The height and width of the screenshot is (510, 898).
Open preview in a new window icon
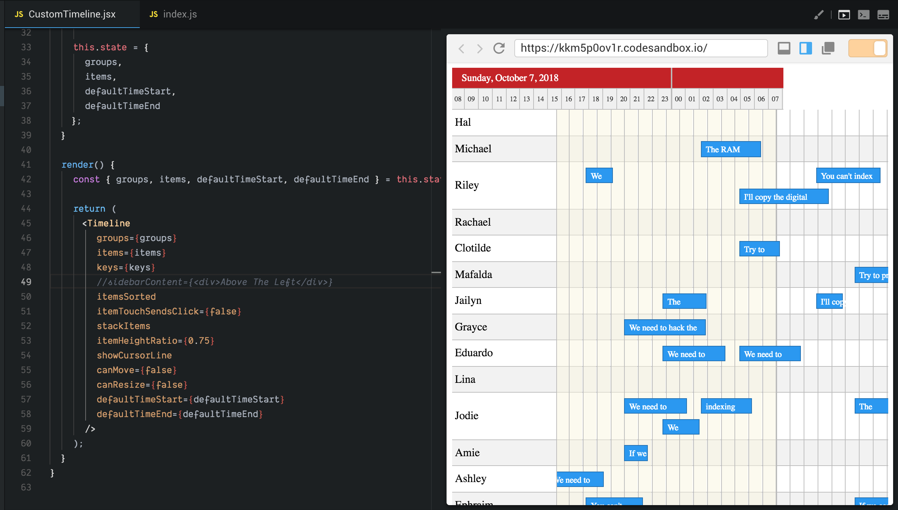pos(827,48)
